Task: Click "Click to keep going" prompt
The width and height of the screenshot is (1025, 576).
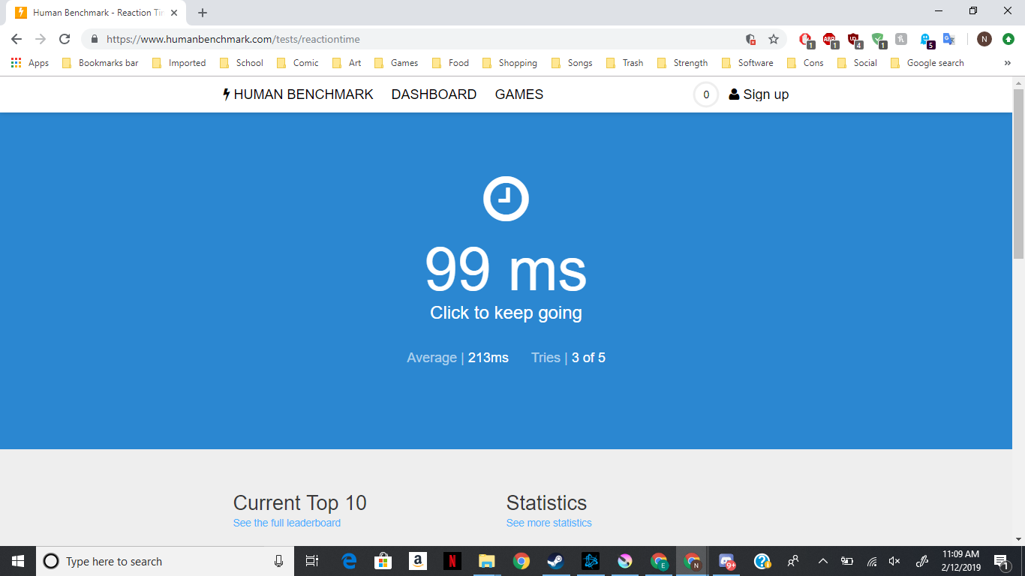Action: [x=506, y=313]
